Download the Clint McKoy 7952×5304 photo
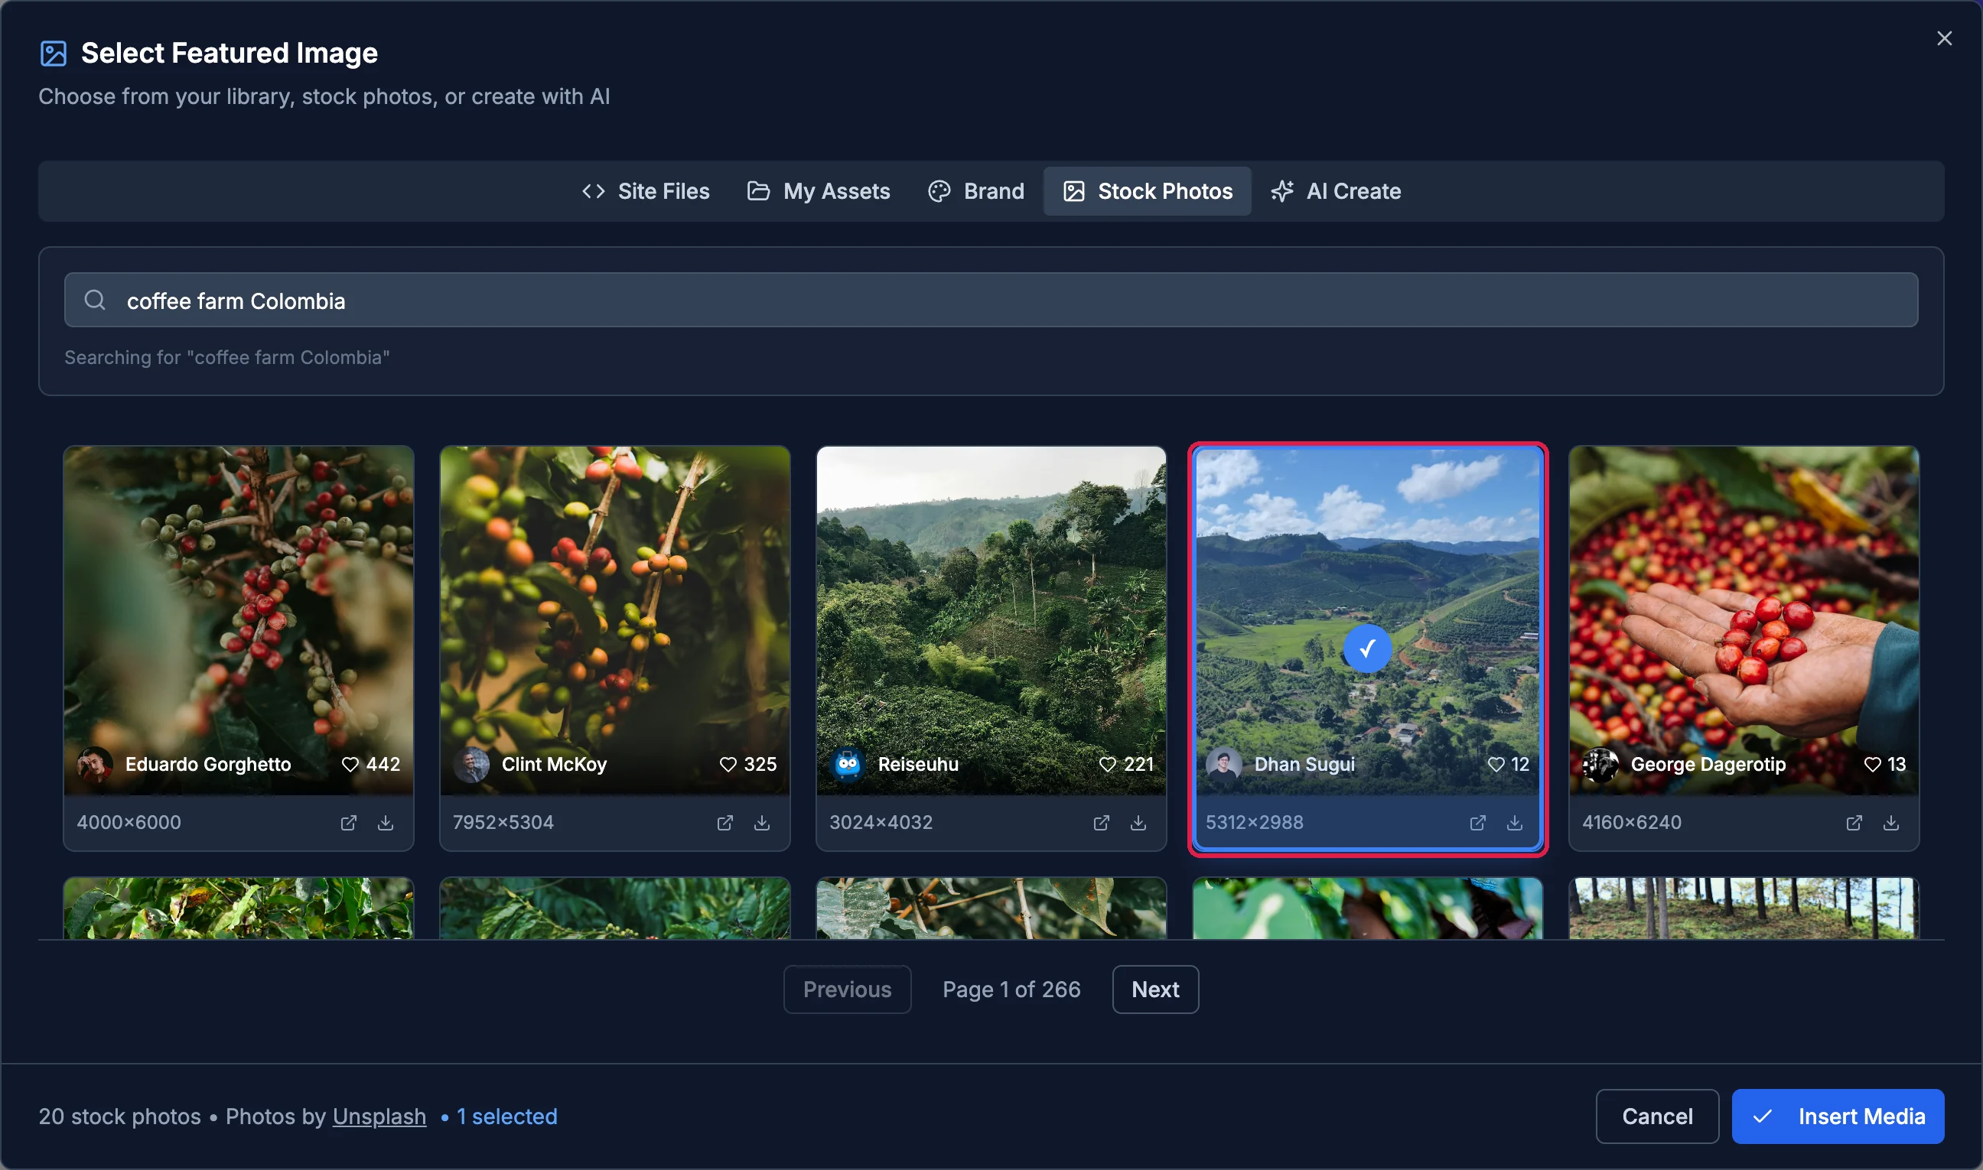 click(x=761, y=822)
